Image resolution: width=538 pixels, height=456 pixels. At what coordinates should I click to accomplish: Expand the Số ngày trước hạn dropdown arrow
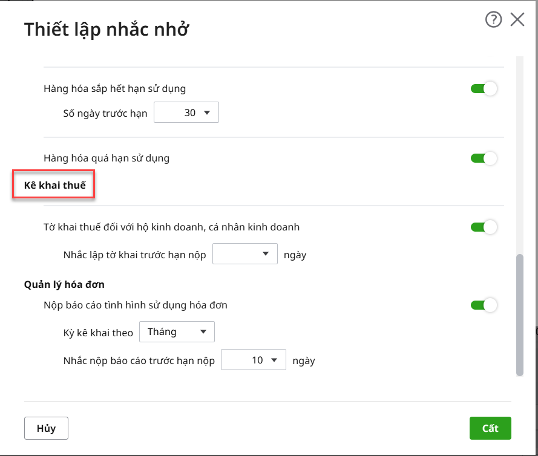pyautogui.click(x=207, y=112)
